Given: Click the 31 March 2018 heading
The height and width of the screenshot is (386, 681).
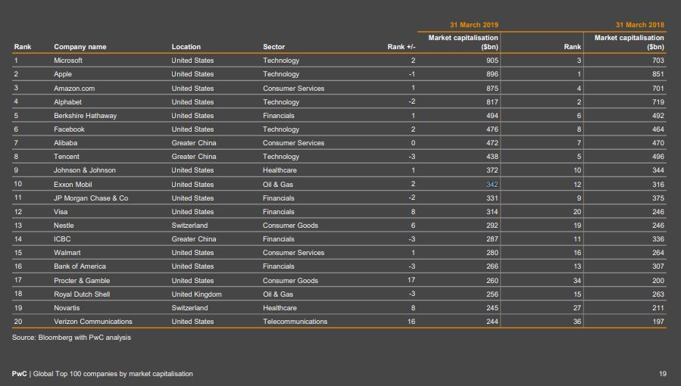Looking at the screenshot, I should [640, 25].
